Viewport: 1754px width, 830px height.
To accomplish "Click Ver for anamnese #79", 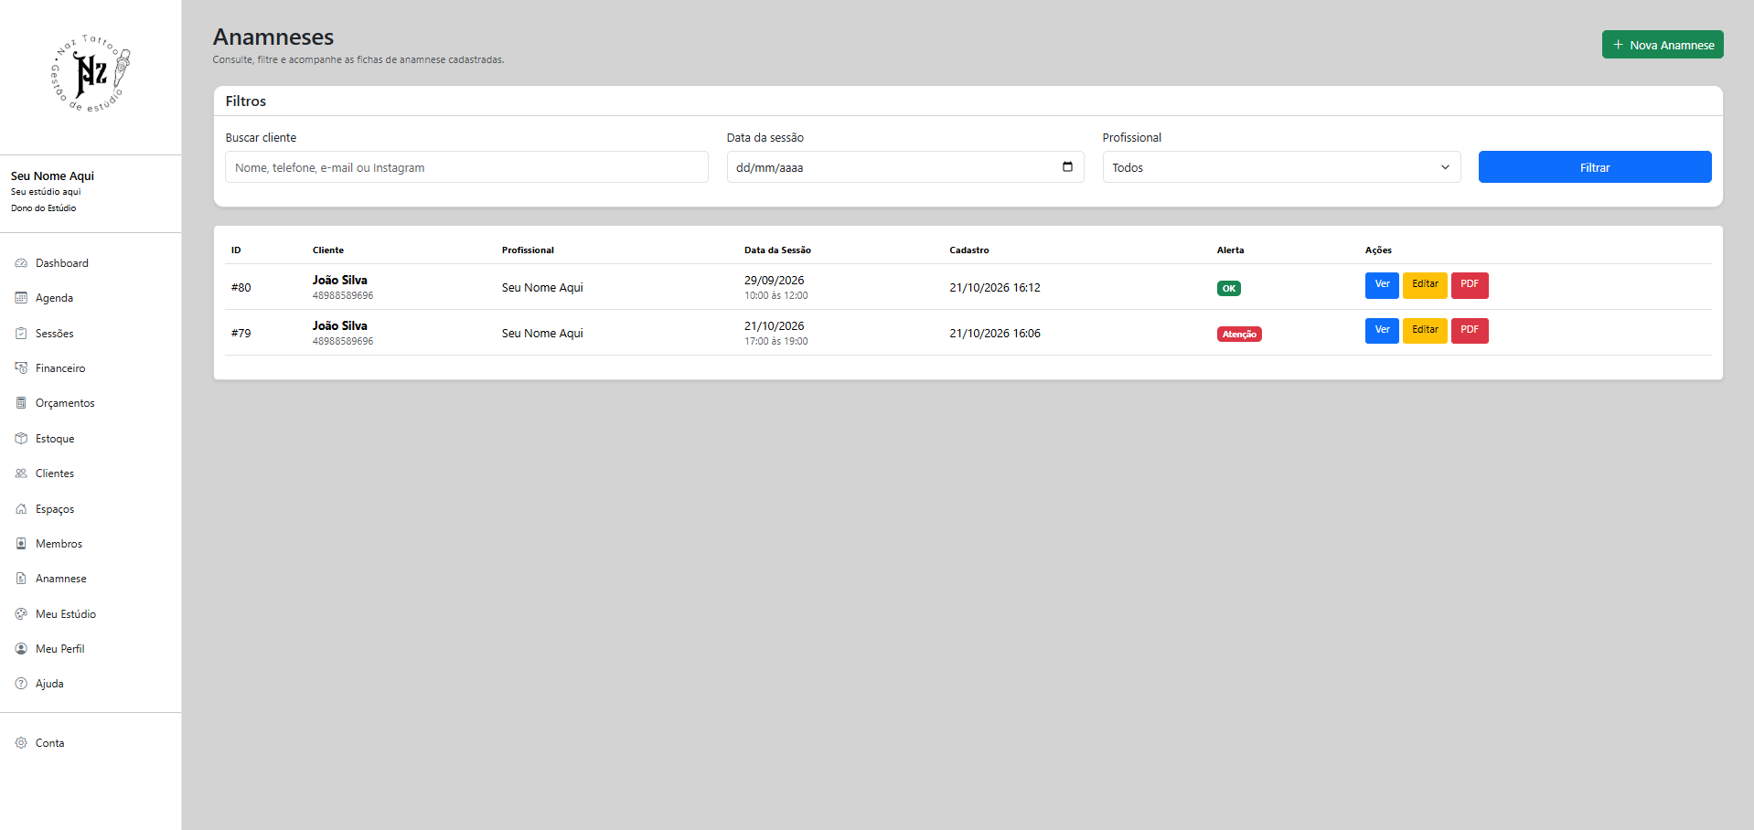I will click(x=1382, y=331).
